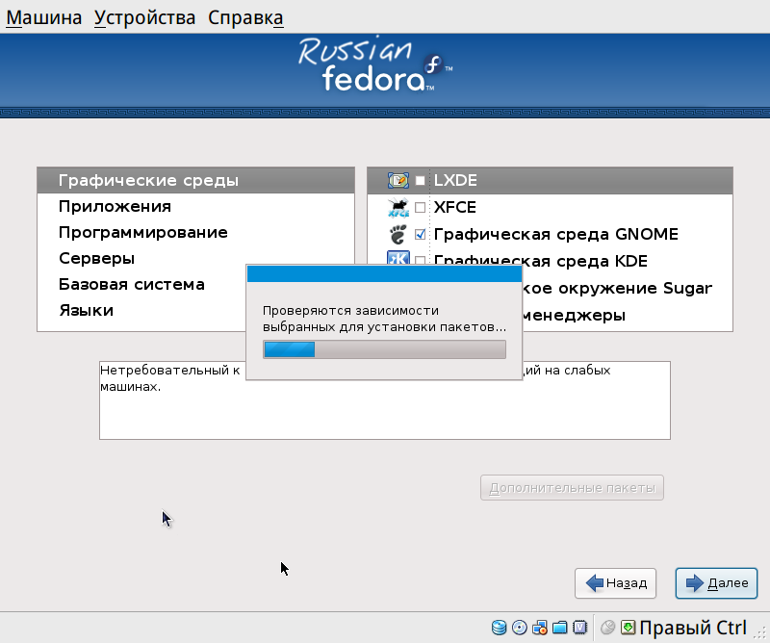Select the Программирование category
This screenshot has width=770, height=643.
coord(195,232)
